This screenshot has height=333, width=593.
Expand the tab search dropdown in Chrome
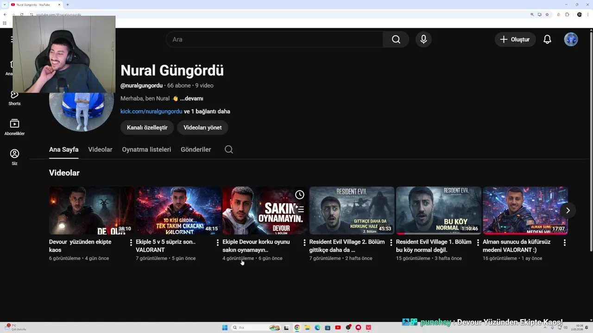(x=5, y=5)
